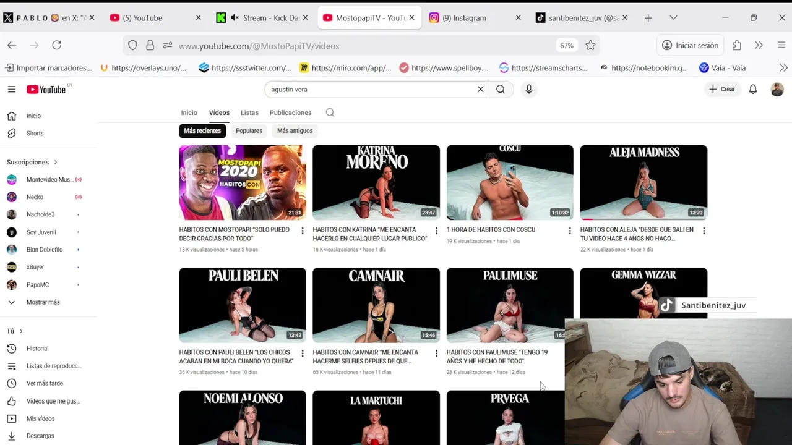Open the Camnair video thumbnail
The width and height of the screenshot is (792, 445).
(376, 305)
